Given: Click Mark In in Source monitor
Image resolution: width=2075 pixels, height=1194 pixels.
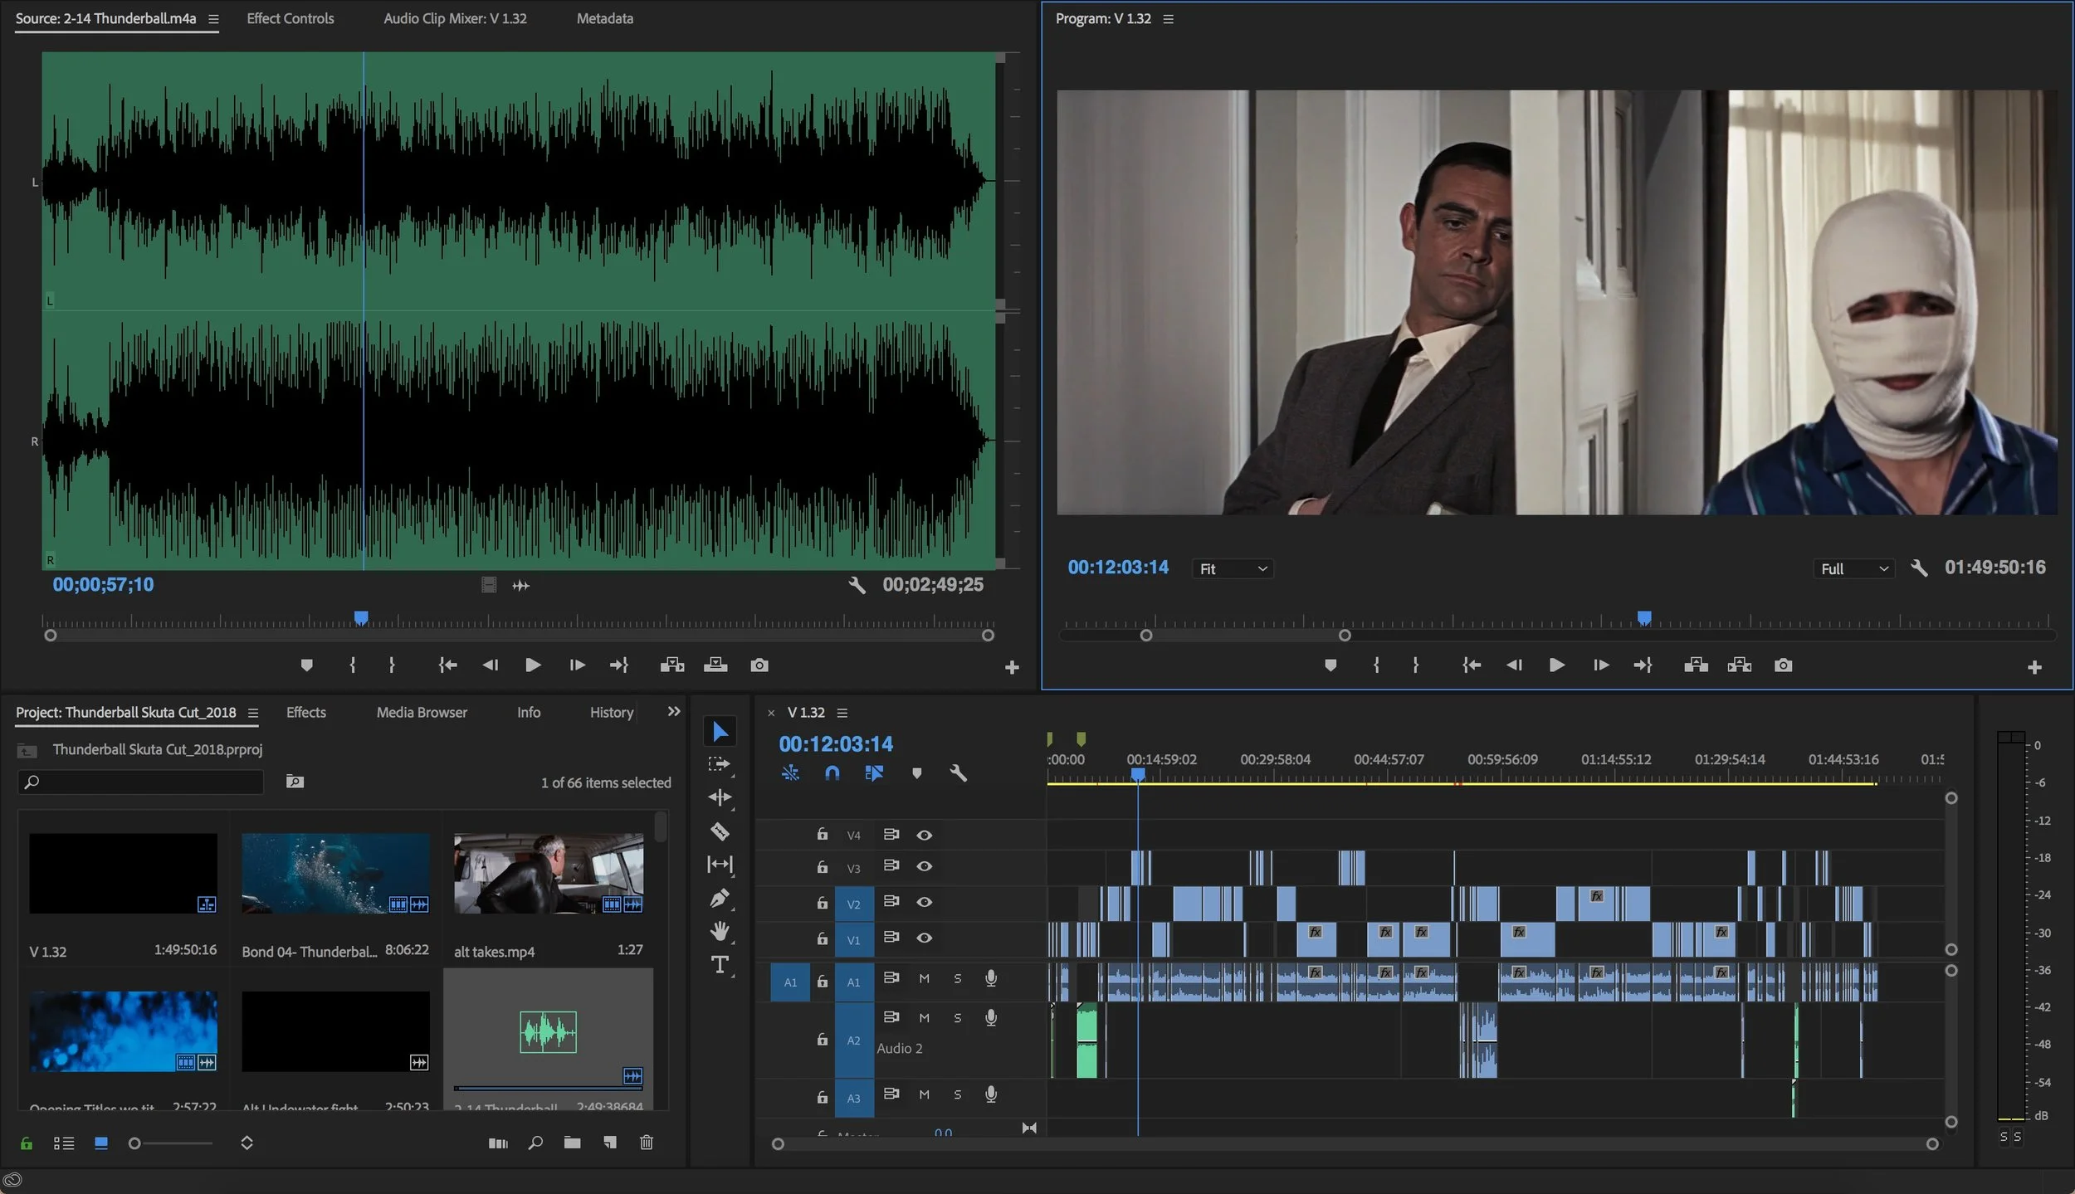Looking at the screenshot, I should (353, 665).
